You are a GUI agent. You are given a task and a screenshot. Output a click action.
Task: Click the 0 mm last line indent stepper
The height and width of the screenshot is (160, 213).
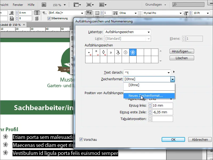(x=17, y=13)
